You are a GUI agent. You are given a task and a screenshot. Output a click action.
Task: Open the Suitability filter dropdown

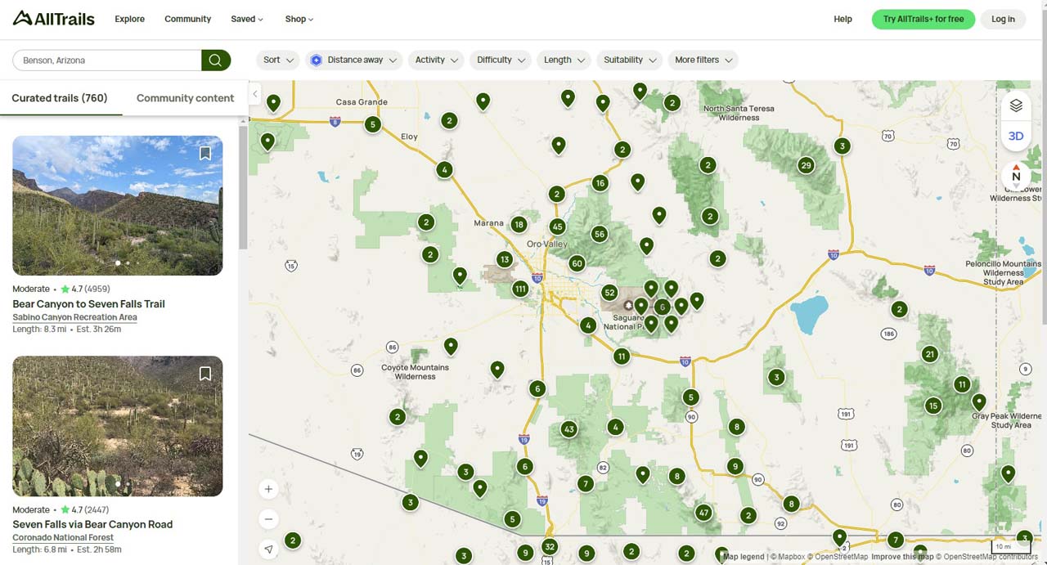(x=630, y=60)
